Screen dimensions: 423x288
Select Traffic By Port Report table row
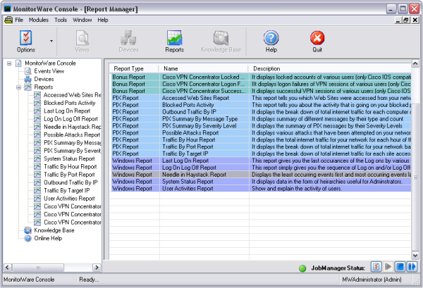click(x=261, y=147)
